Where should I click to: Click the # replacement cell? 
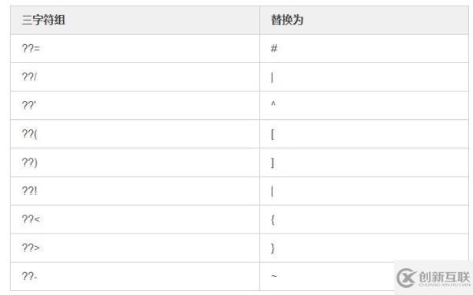click(364, 48)
